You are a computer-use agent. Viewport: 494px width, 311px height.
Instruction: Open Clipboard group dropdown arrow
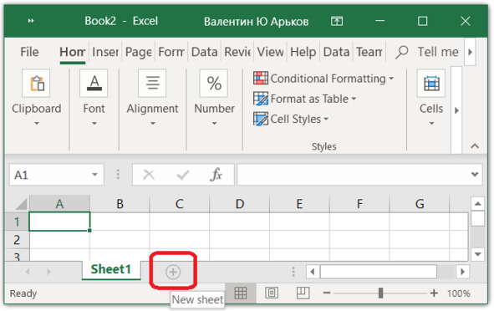coord(37,123)
